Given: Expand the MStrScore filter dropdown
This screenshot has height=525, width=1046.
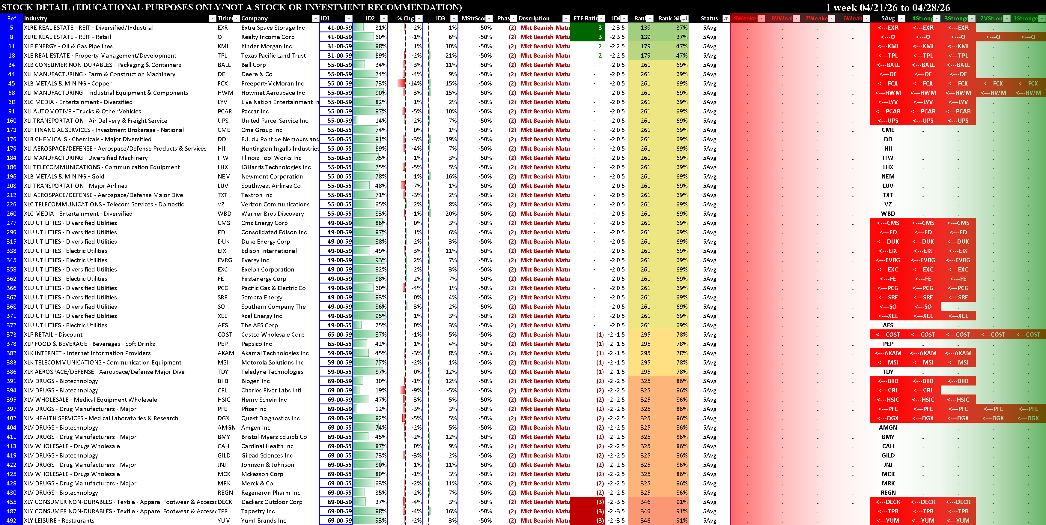Looking at the screenshot, I should (489, 18).
